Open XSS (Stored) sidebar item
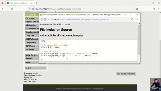The width and height of the screenshot is (161, 91). tap(32, 42)
